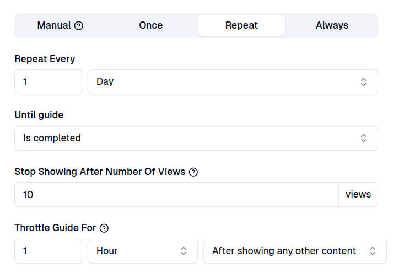
Task: Click the Until guide label
Action: tap(39, 115)
